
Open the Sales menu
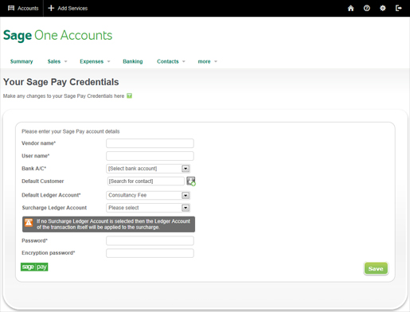pos(54,61)
